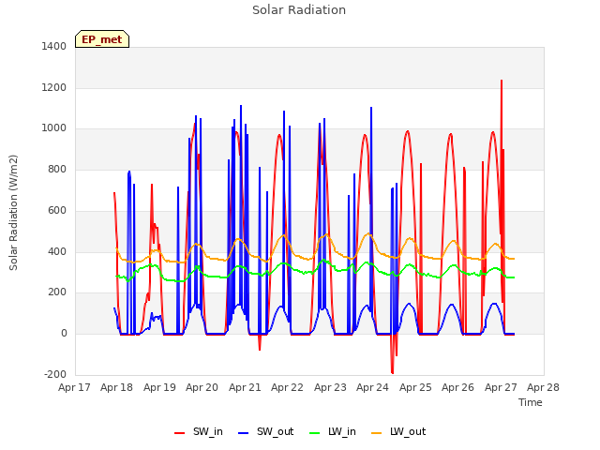The height and width of the screenshot is (450, 600).
Task: Click the Apr 21 x-axis label
Action: (x=245, y=387)
